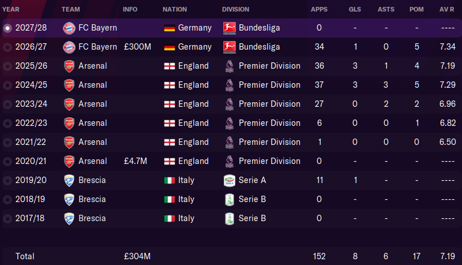Select the 2023/24 season radio button
Viewport: 462px width, 265px height.
7,104
